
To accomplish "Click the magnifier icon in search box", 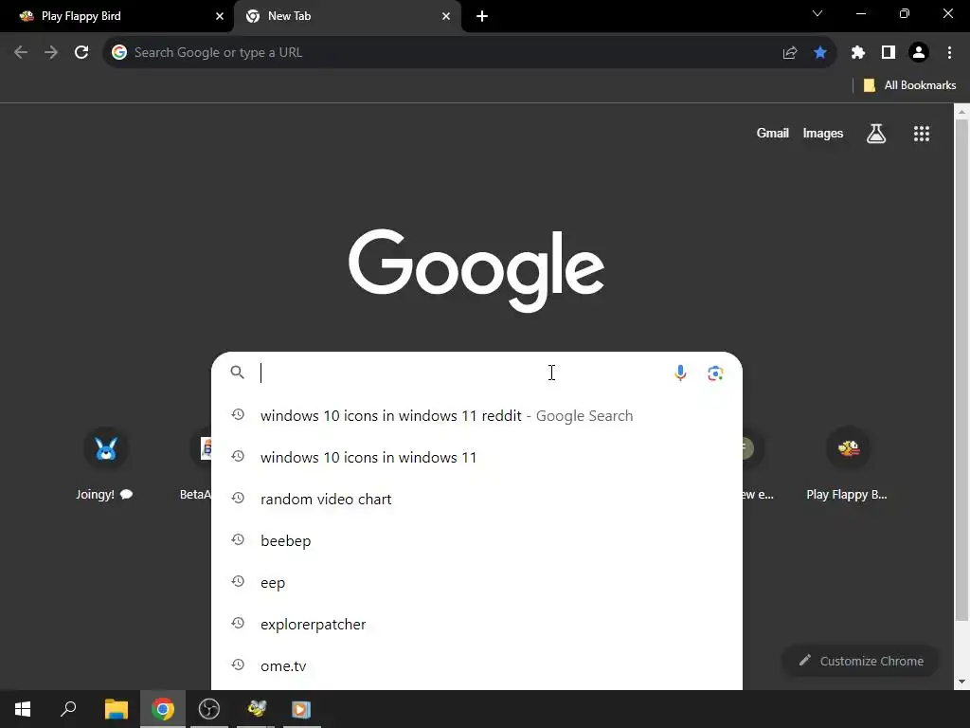I will click(238, 372).
